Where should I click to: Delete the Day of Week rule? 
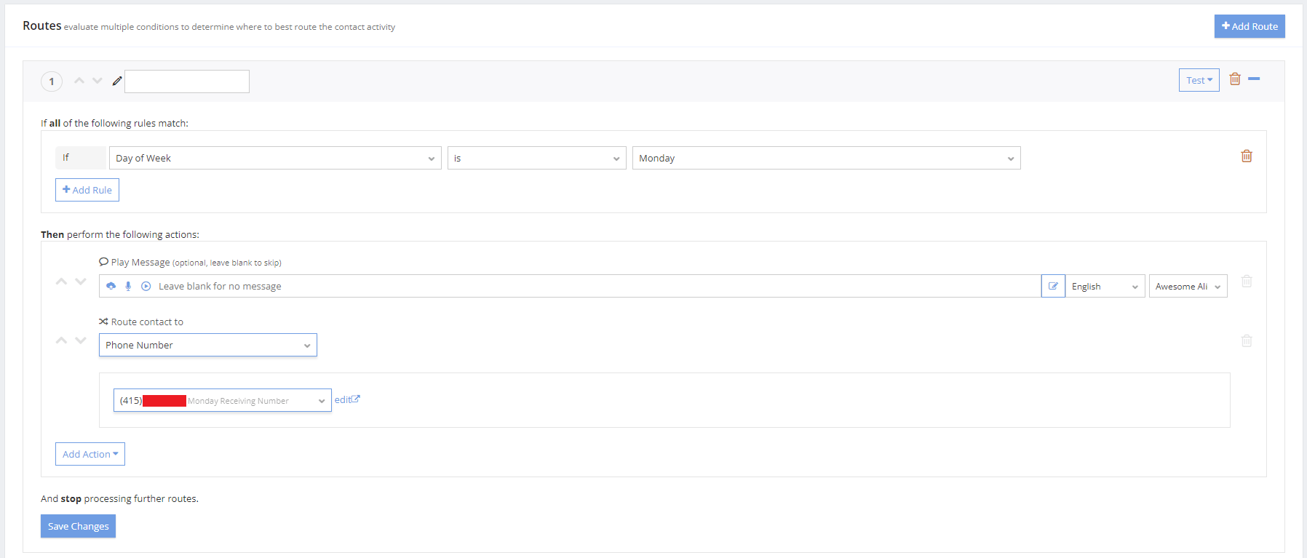coord(1247,156)
